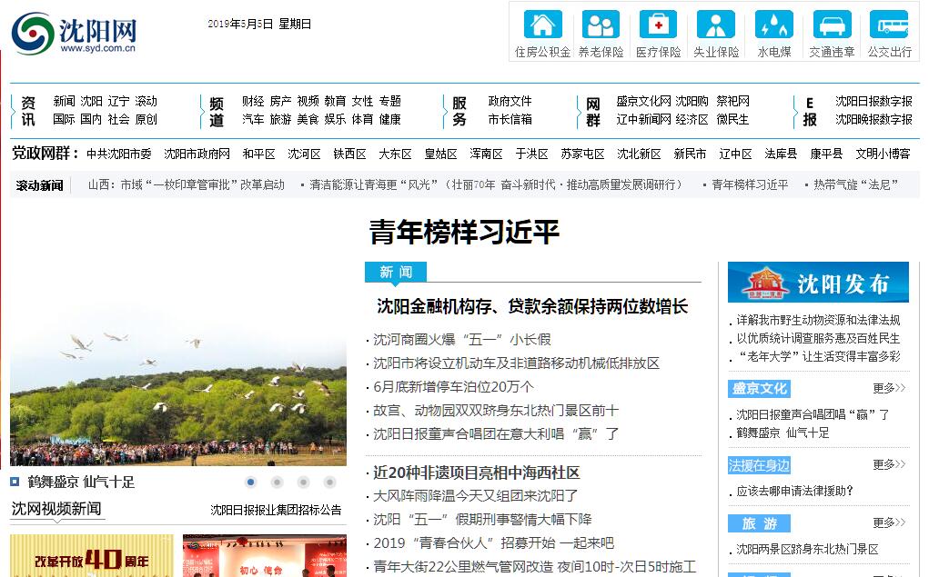Viewport: 929px width, 577px height.
Task: Open the 改革开放40周年 video thumbnail
Action: pyautogui.click(x=92, y=556)
